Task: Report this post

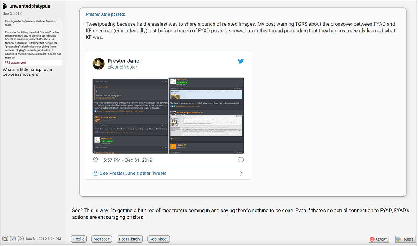Action: [x=379, y=239]
